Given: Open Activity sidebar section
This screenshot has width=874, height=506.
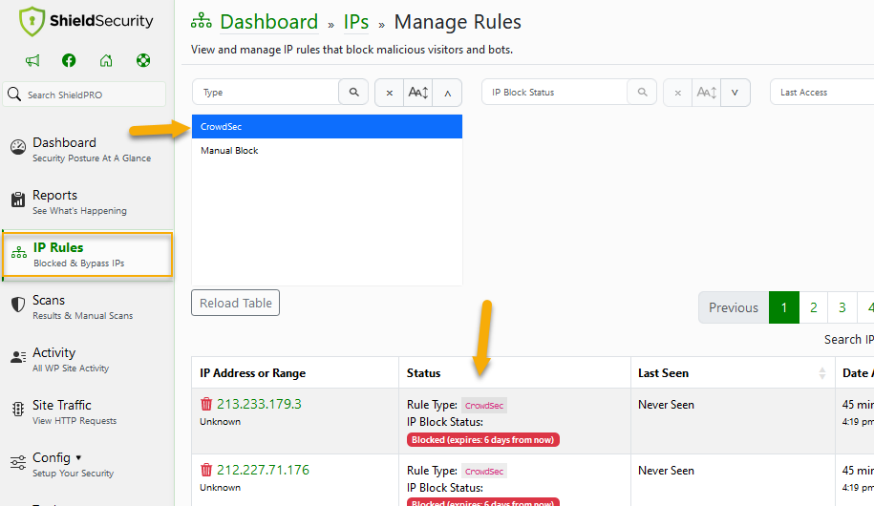Looking at the screenshot, I should [x=87, y=359].
